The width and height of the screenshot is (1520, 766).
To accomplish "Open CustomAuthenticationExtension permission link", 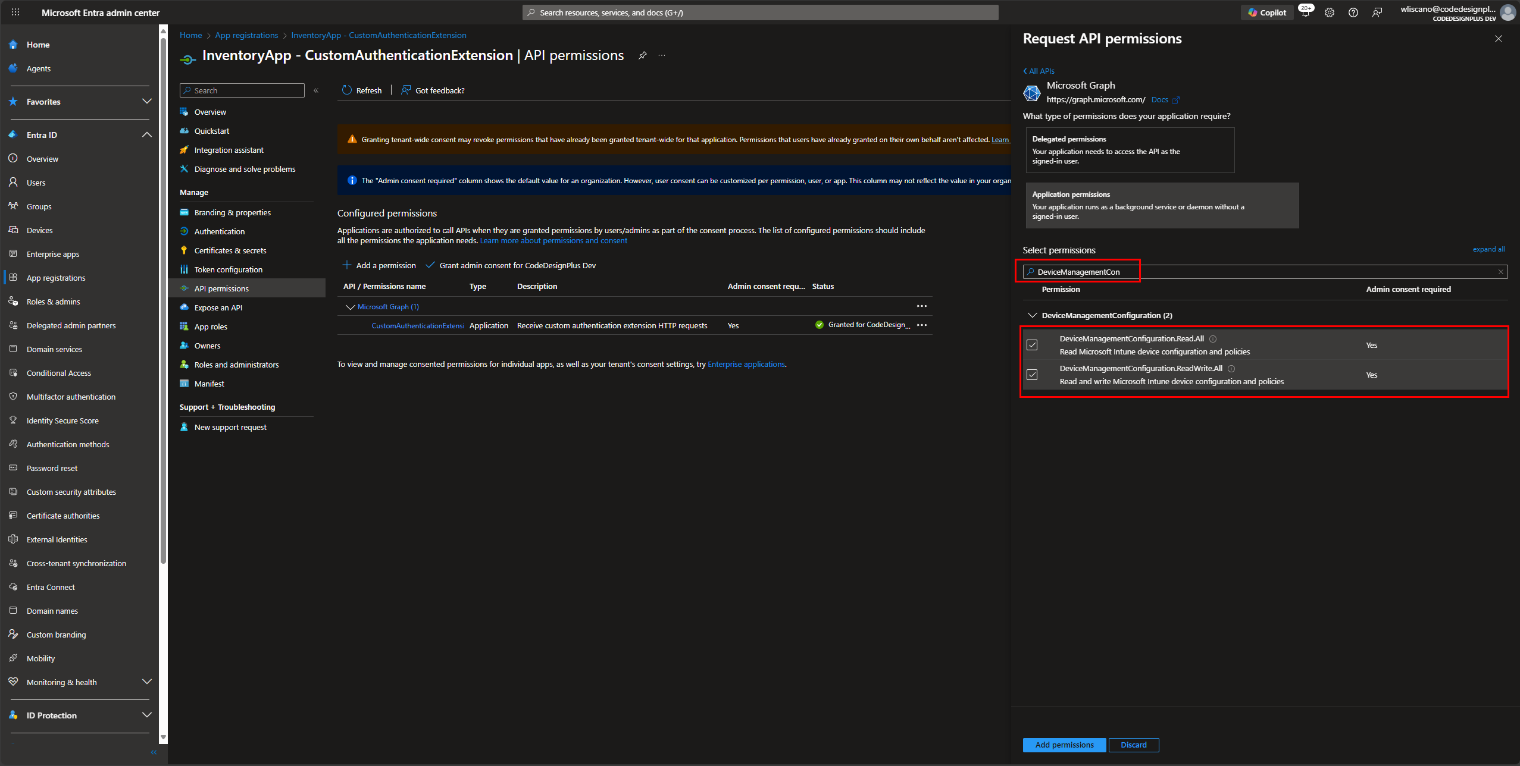I will click(417, 325).
